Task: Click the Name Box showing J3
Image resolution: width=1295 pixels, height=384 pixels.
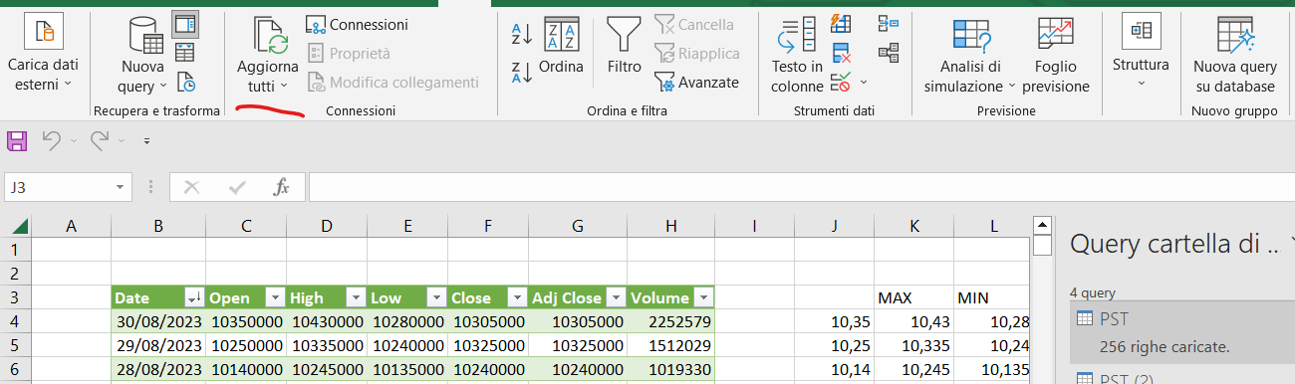Action: point(68,187)
